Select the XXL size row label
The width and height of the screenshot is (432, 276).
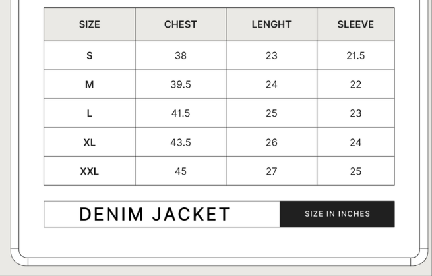click(90, 171)
